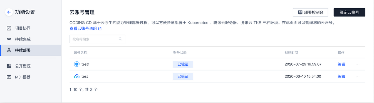Image resolution: width=374 pixels, height=103 pixels.
Task: Click the MD 模板 icon
Action: [9, 77]
